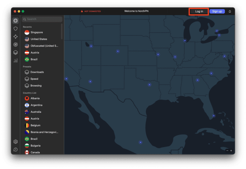Image resolution: width=246 pixels, height=169 pixels.
Task: Select the Browsing preset
Action: point(36,86)
